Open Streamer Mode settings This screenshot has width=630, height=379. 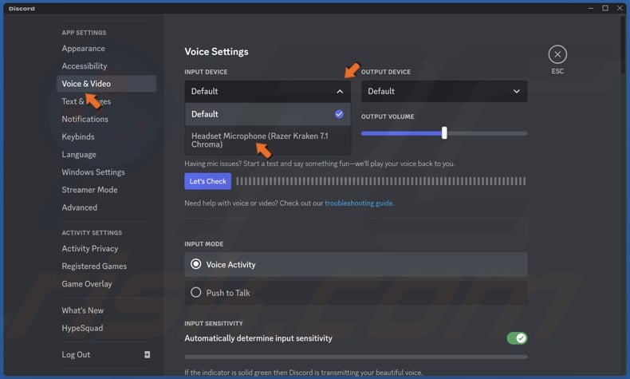89,190
